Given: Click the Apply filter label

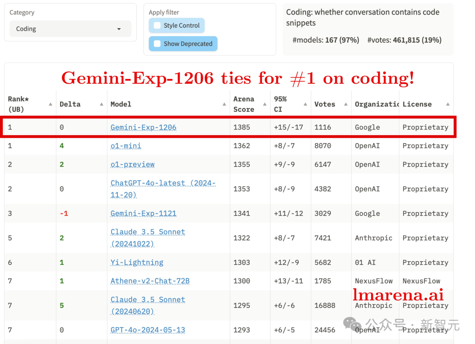Looking at the screenshot, I should [164, 12].
